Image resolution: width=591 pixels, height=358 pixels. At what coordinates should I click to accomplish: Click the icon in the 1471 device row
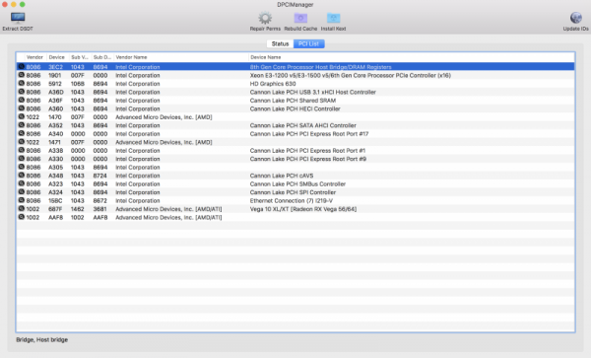point(22,142)
